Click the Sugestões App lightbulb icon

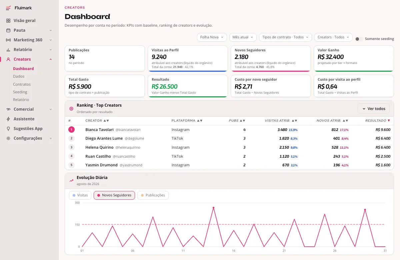click(8, 129)
